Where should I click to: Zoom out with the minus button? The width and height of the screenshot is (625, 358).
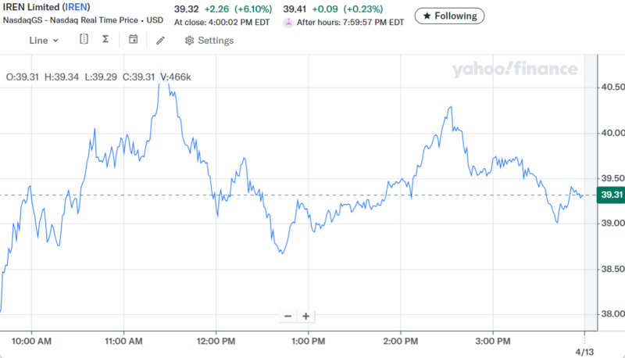pos(287,316)
